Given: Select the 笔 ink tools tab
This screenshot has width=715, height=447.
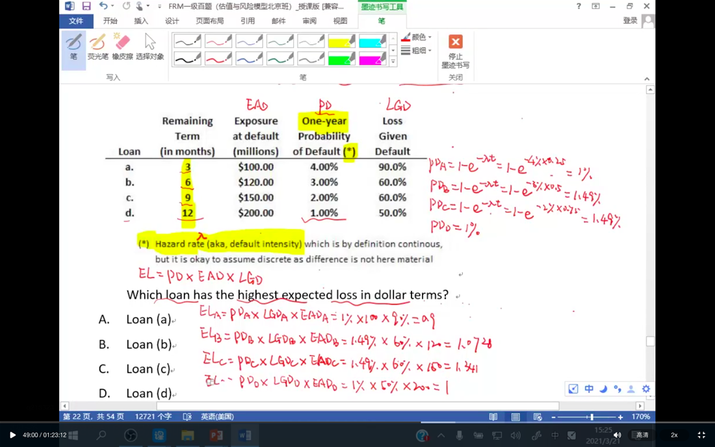Looking at the screenshot, I should coord(382,21).
